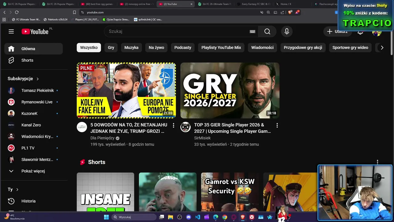This screenshot has height=222, width=394.
Task: Open the notifications bell
Action: (x=360, y=32)
